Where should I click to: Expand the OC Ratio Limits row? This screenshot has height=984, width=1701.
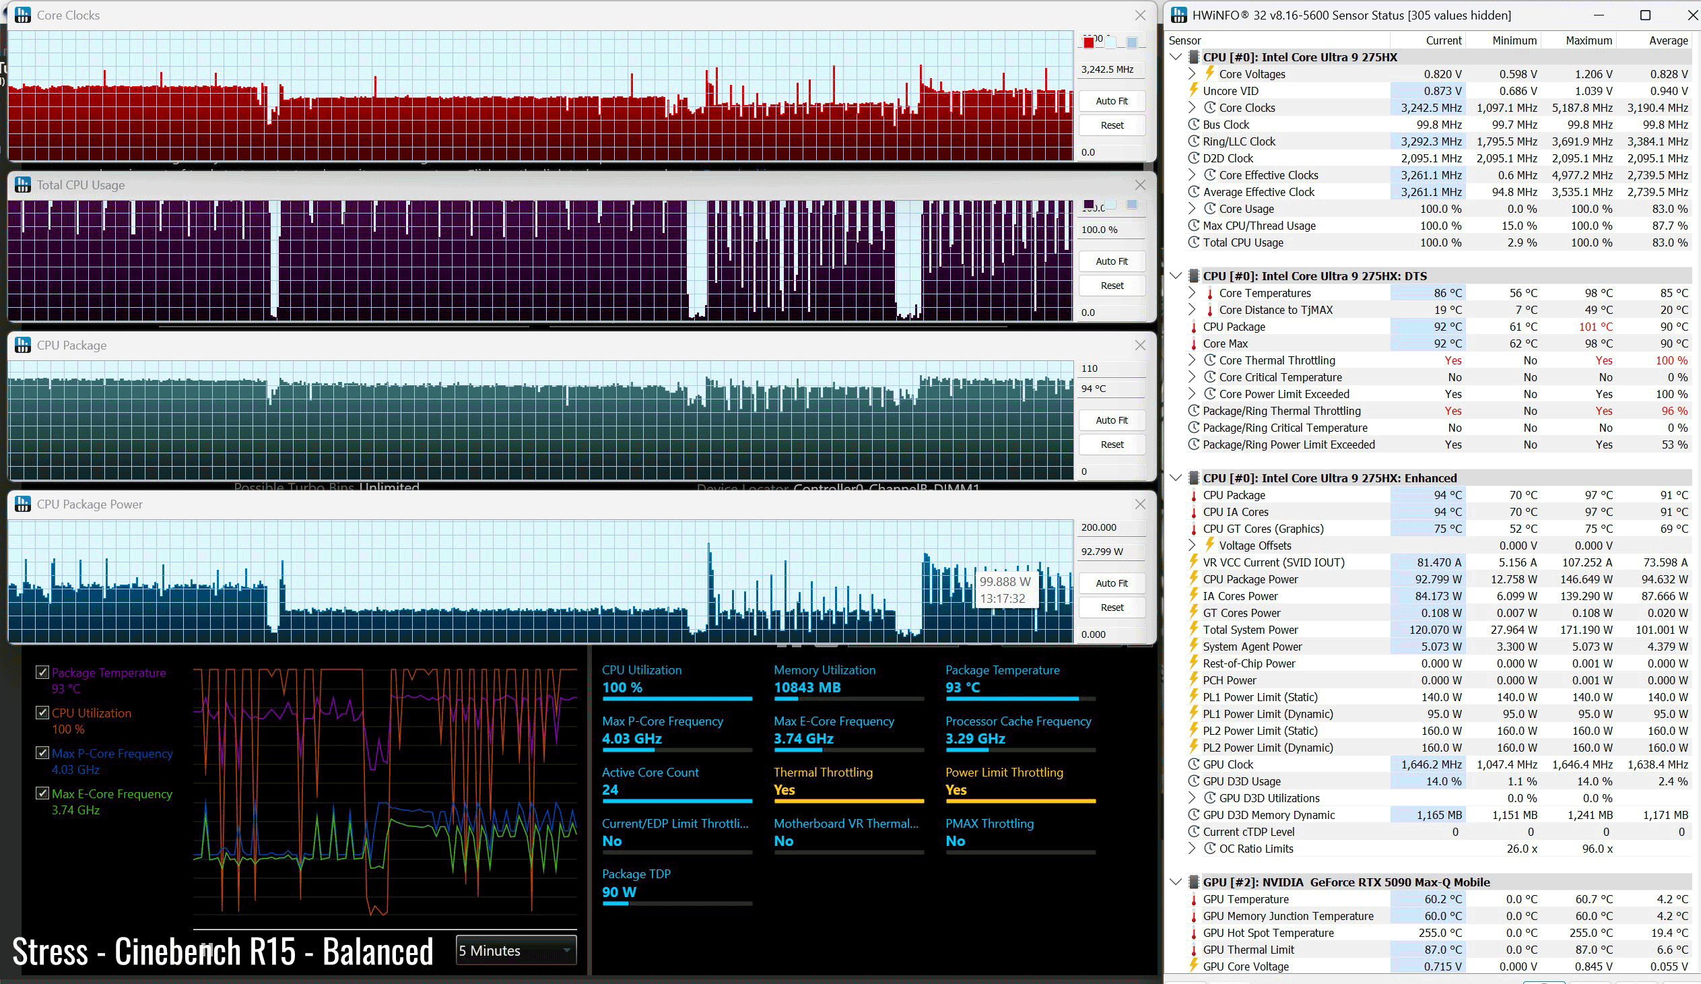pos(1192,849)
